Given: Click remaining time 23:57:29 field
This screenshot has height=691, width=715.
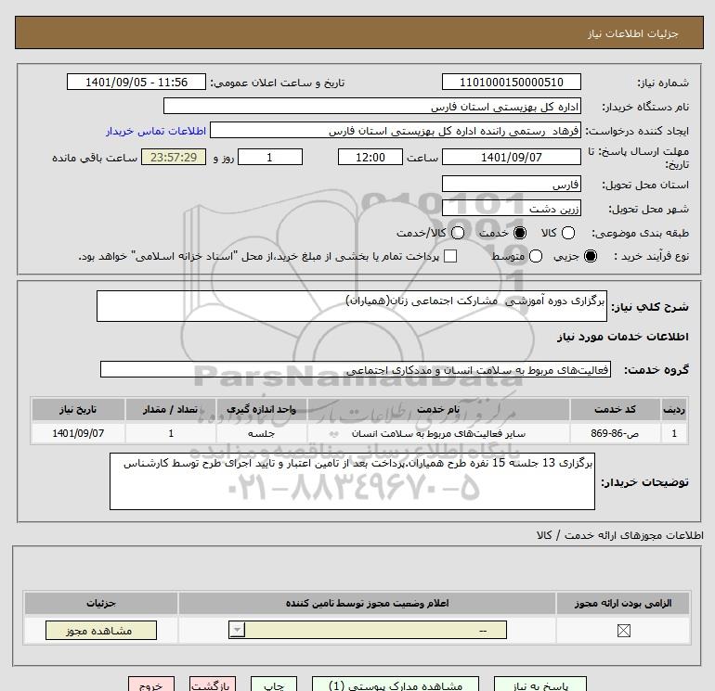Looking at the screenshot, I should point(174,157).
